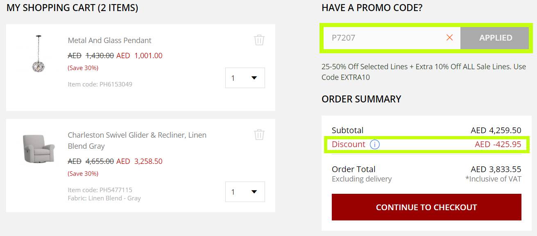Click the APPLIED promo button
The height and width of the screenshot is (236, 537).
pyautogui.click(x=495, y=38)
